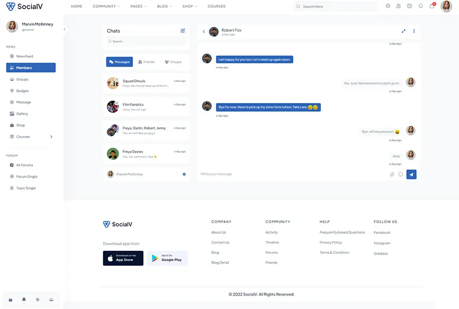Viewport: 459px width, 309px height.
Task: Open the notifications bell in top bar
Action: pyautogui.click(x=420, y=6)
